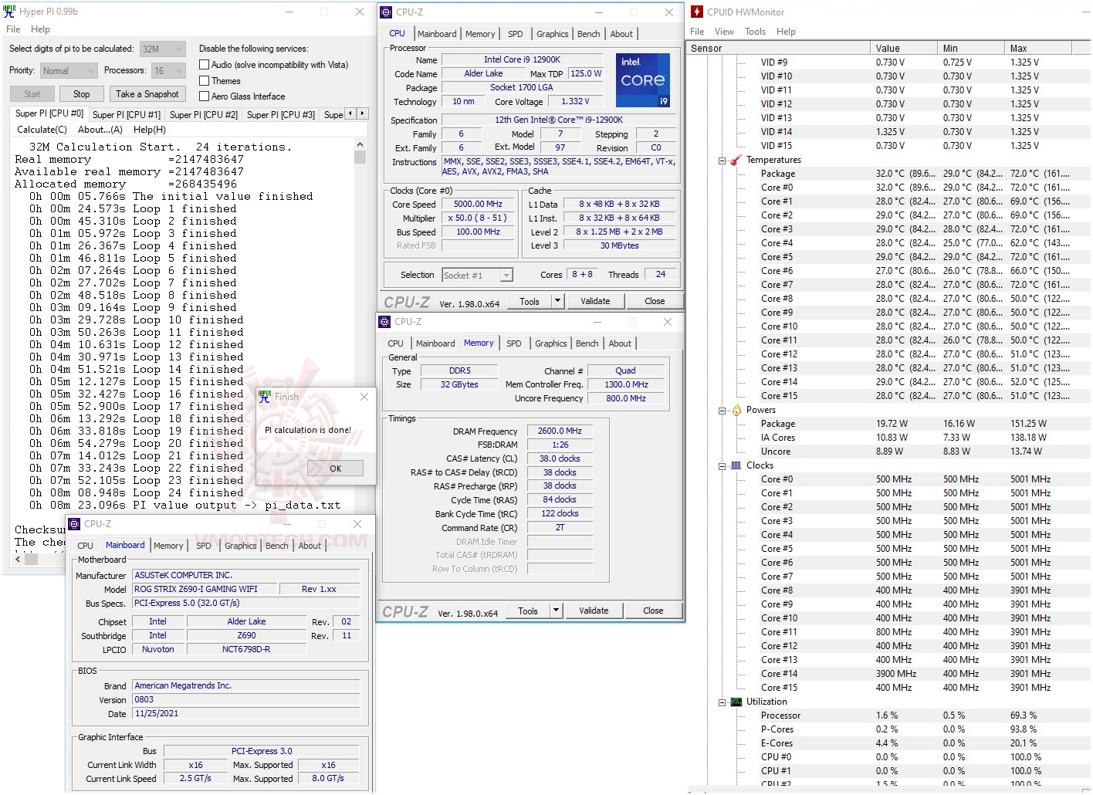Image resolution: width=1093 pixels, height=795 pixels.
Task: Click Validate in CPU-Z Processor window
Action: [595, 301]
